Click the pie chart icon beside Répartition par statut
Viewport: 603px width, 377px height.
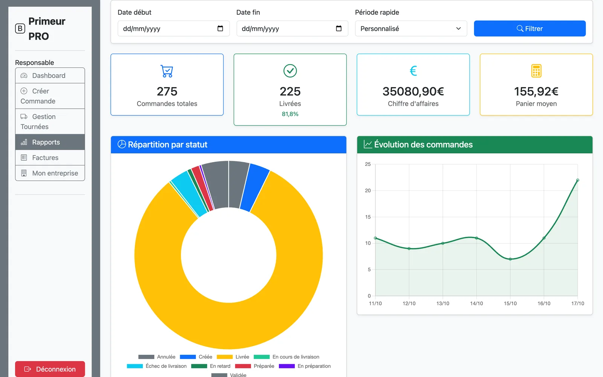[x=122, y=144]
